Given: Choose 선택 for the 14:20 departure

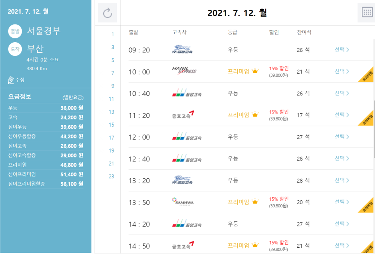Looking at the screenshot, I should pyautogui.click(x=342, y=224).
